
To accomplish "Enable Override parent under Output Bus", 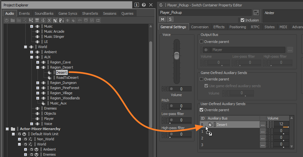I will (x=202, y=42).
